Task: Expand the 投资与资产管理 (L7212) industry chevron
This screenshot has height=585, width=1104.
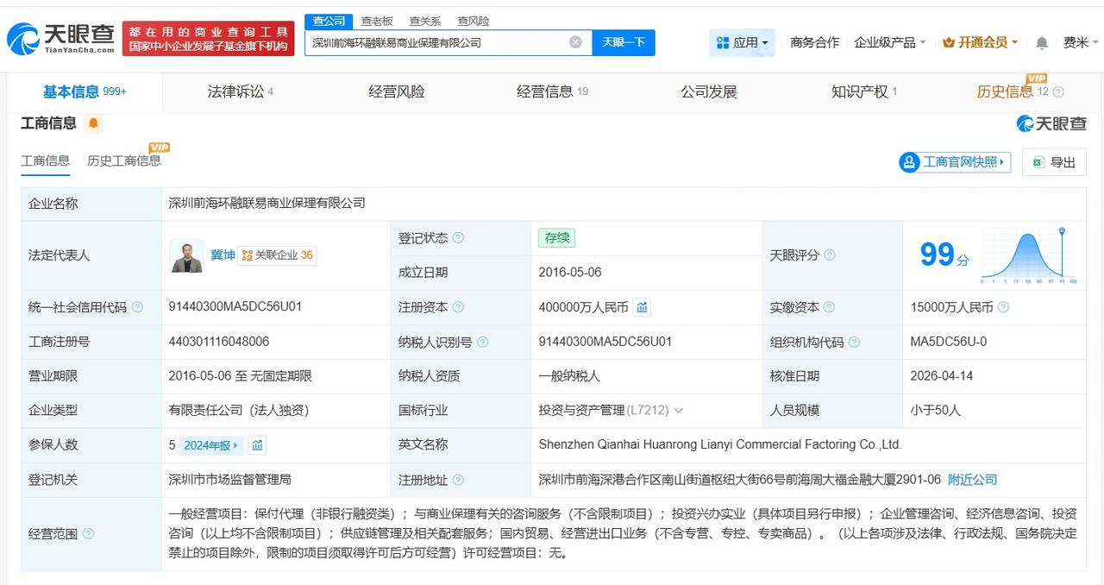Action: [x=678, y=411]
